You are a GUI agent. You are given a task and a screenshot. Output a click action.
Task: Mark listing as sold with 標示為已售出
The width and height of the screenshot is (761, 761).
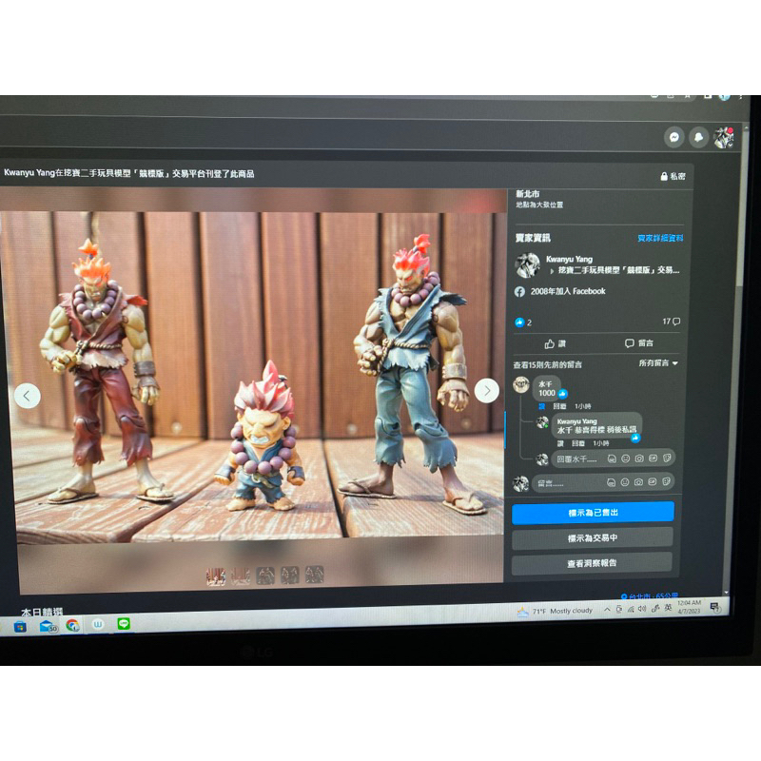click(593, 513)
